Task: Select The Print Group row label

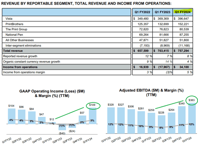Action: tap(16, 29)
